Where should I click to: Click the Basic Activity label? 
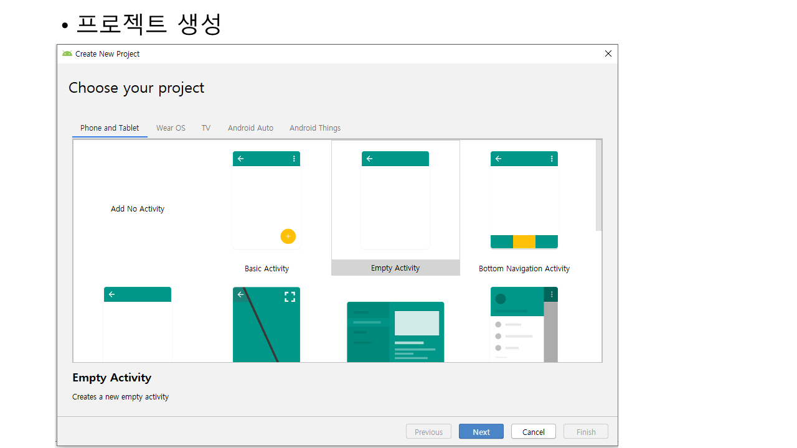(266, 269)
